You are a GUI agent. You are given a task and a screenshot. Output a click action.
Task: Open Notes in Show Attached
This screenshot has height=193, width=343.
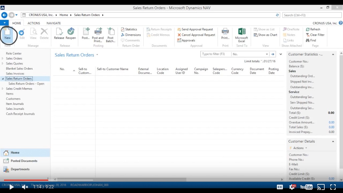pyautogui.click(x=289, y=35)
